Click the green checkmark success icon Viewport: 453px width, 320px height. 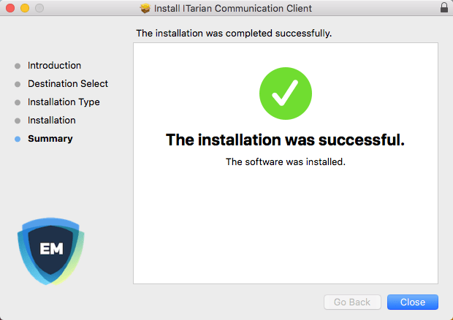(x=285, y=95)
